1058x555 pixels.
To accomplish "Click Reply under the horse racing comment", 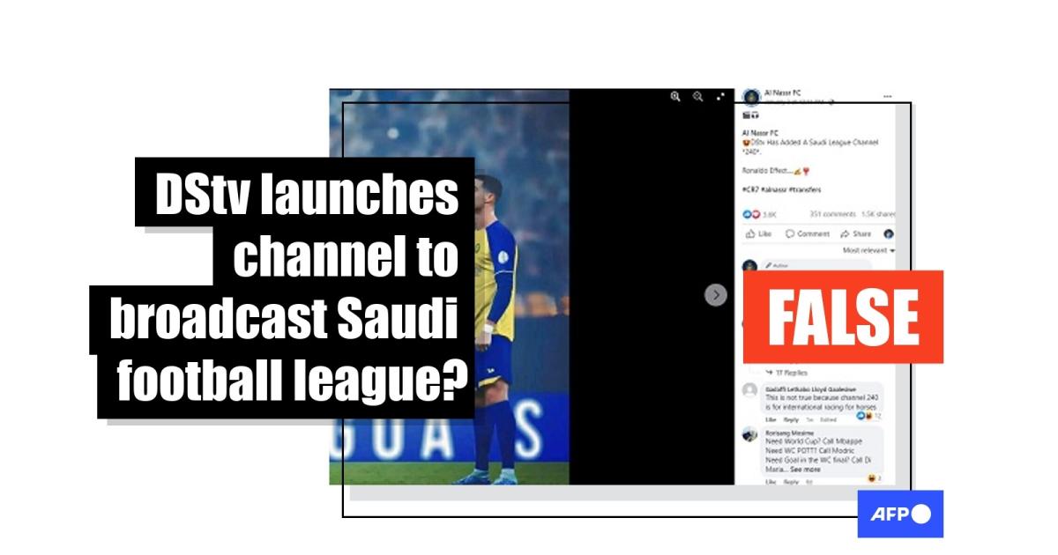I will (791, 420).
